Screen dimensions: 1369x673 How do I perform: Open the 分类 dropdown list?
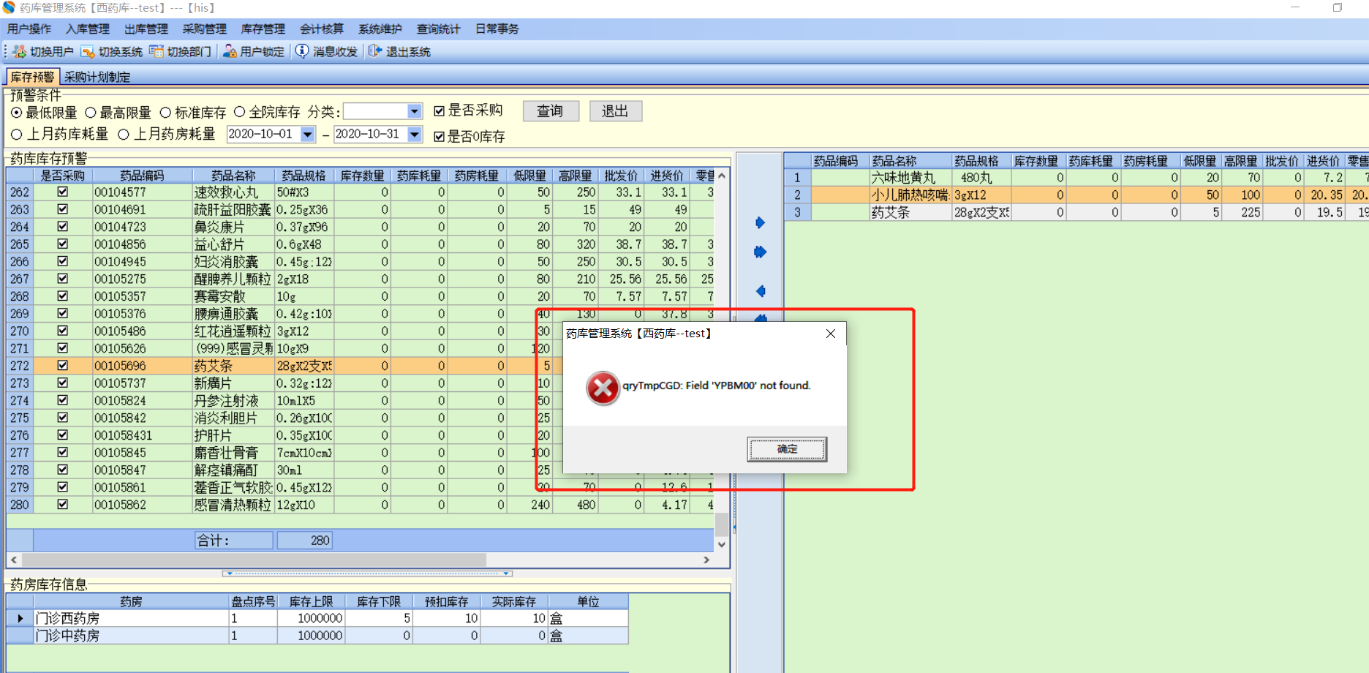(x=415, y=111)
